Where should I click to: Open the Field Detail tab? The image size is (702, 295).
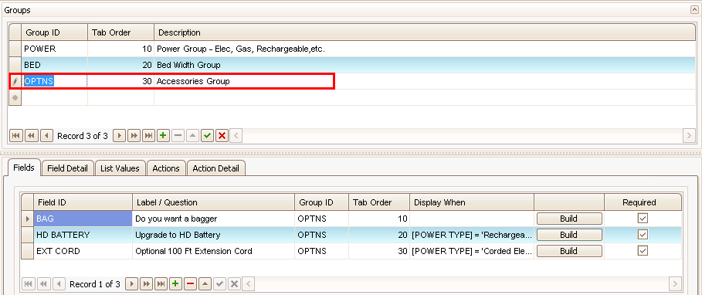[68, 169]
